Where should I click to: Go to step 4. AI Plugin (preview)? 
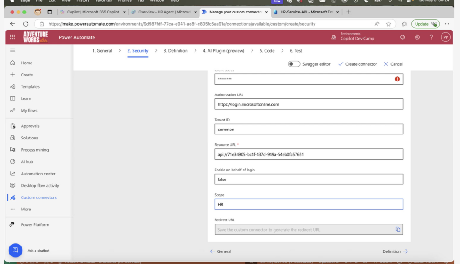tap(224, 50)
